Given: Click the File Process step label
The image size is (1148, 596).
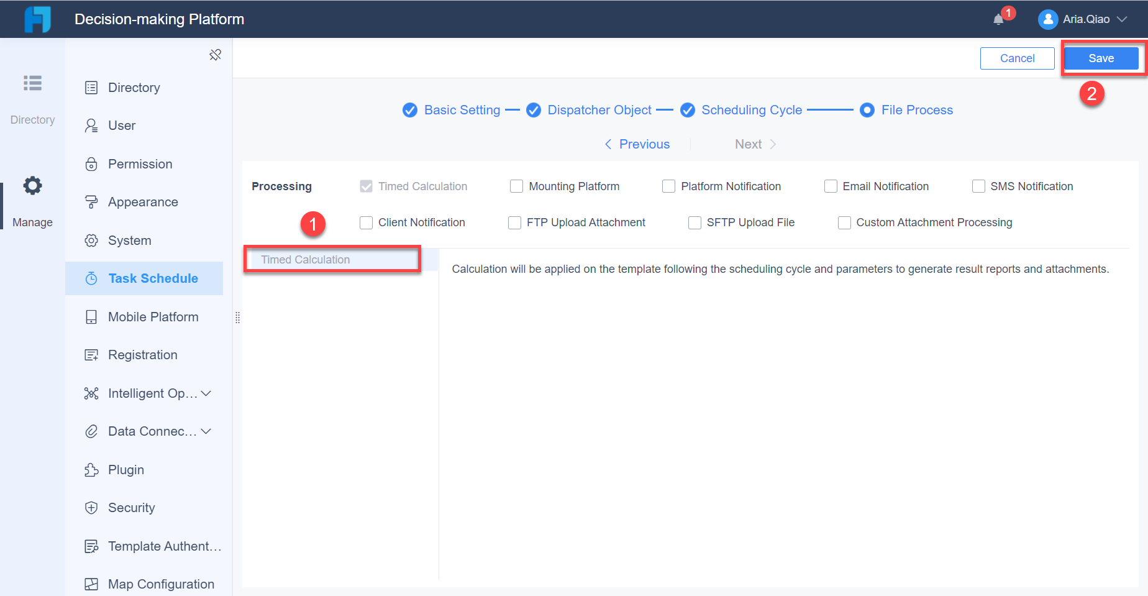Looking at the screenshot, I should point(917,110).
